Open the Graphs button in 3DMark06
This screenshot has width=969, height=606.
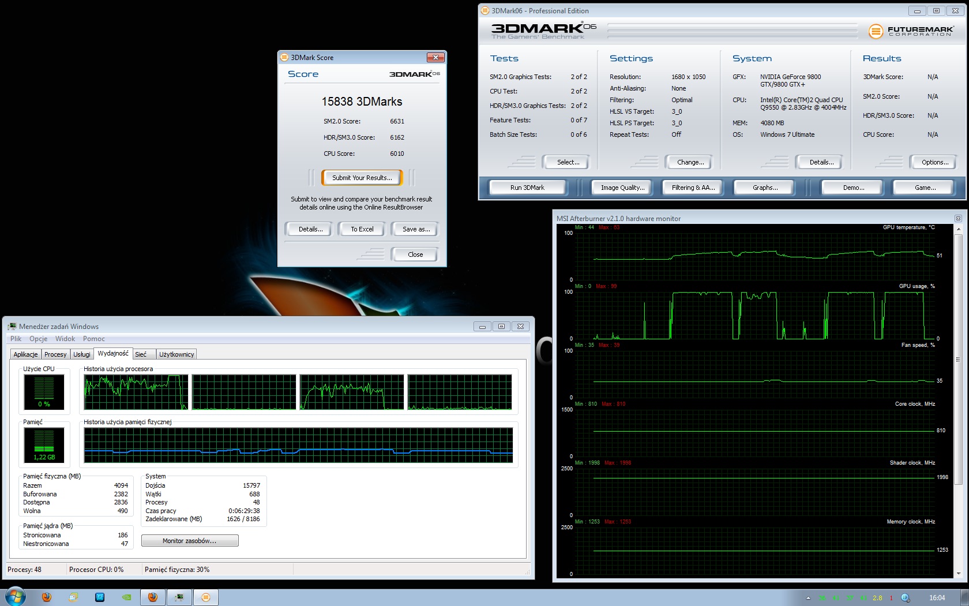[x=765, y=188]
